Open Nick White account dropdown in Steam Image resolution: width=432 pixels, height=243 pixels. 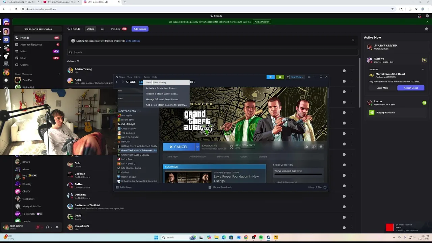[297, 77]
